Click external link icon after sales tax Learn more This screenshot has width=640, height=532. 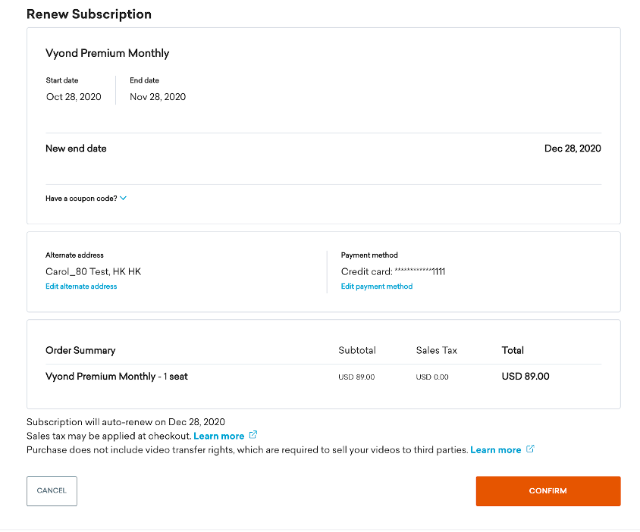point(253,436)
